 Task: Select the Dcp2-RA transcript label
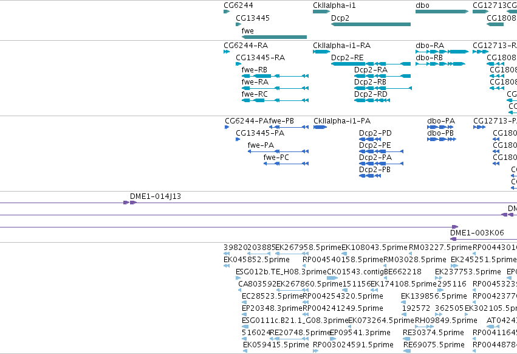(x=371, y=70)
